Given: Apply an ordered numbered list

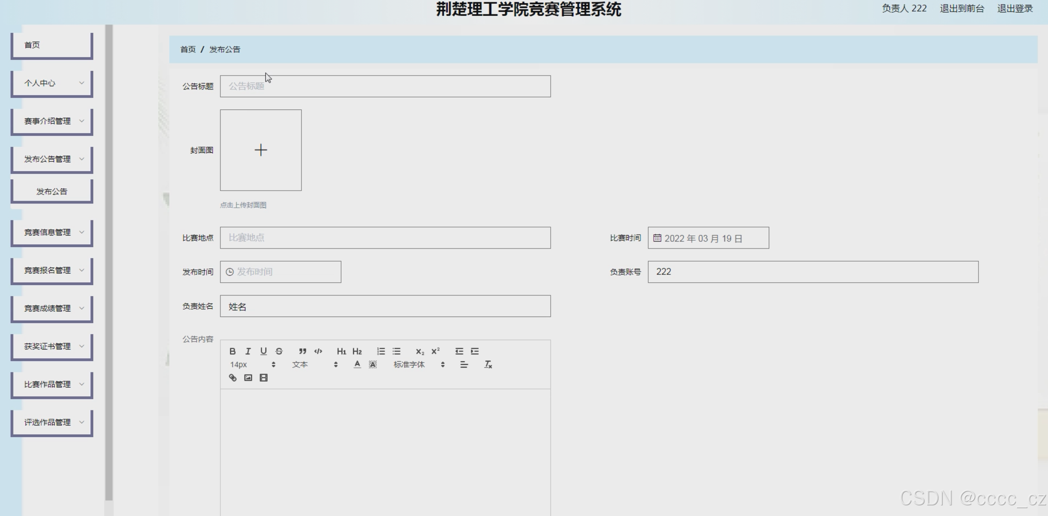Looking at the screenshot, I should (381, 351).
